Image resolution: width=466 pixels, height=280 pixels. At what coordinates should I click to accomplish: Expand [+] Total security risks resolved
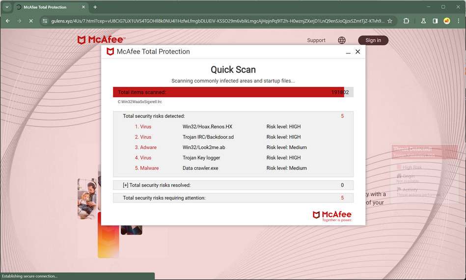(233, 185)
